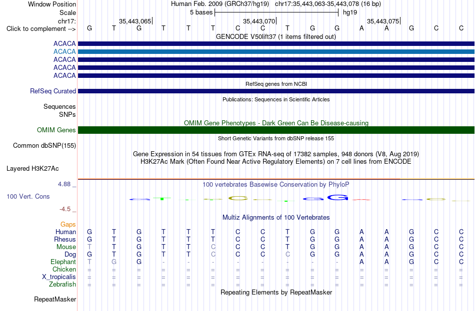Click the Layered H3K27Ac label
The image size is (475, 311).
click(32, 169)
